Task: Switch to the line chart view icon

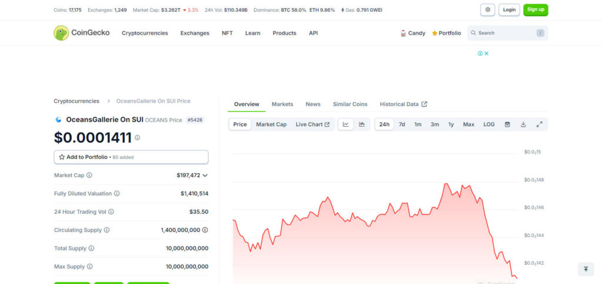Action: [346, 124]
